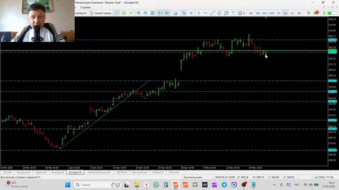This screenshot has width=339, height=190.
Task: Click the diagonal trendline on the chart
Action: [105, 115]
